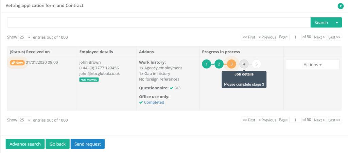This screenshot has height=153, width=348.
Task: Focus the top page number field
Action: [295, 37]
